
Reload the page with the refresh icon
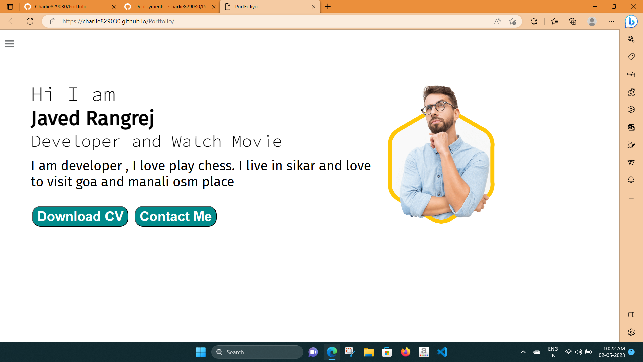30,21
